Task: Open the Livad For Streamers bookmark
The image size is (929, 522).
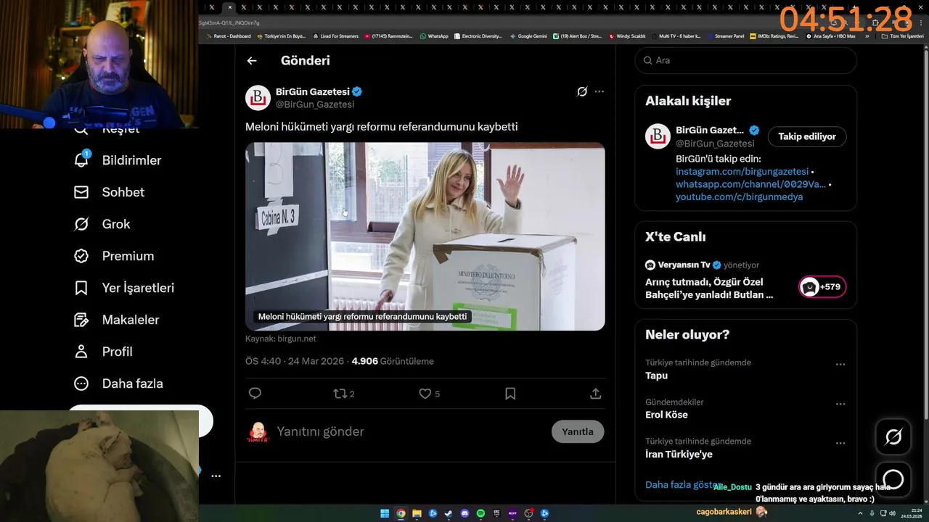Action: tap(335, 36)
